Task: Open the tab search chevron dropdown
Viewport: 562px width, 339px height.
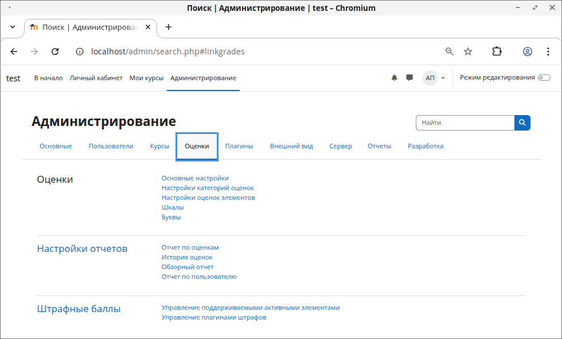Action: pyautogui.click(x=13, y=27)
